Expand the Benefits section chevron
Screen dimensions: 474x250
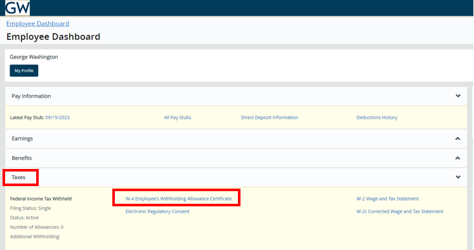(458, 158)
